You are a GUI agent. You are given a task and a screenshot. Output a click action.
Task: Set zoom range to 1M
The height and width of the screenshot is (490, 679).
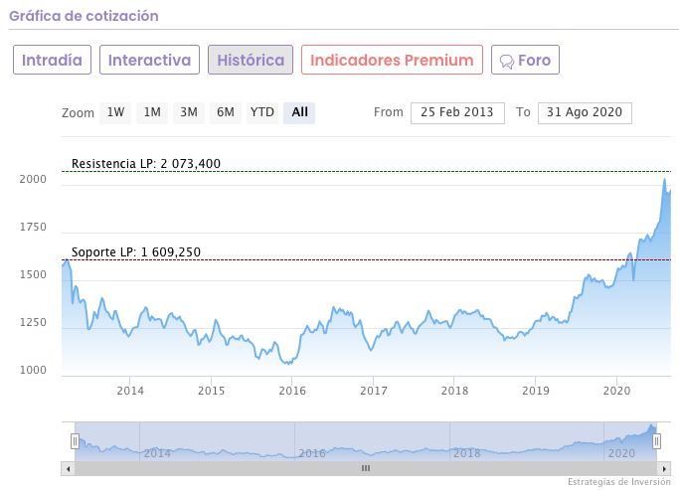(152, 112)
